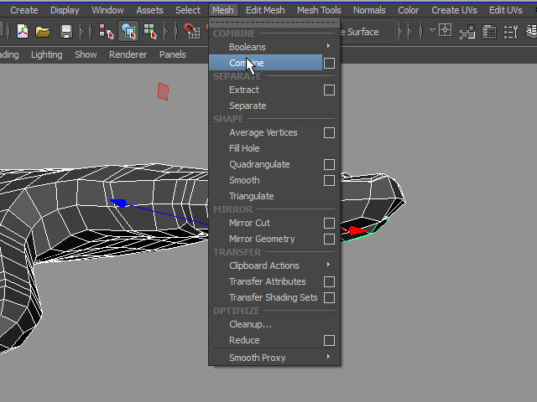Open Quadrangulate option box
The width and height of the screenshot is (537, 402).
coord(329,165)
